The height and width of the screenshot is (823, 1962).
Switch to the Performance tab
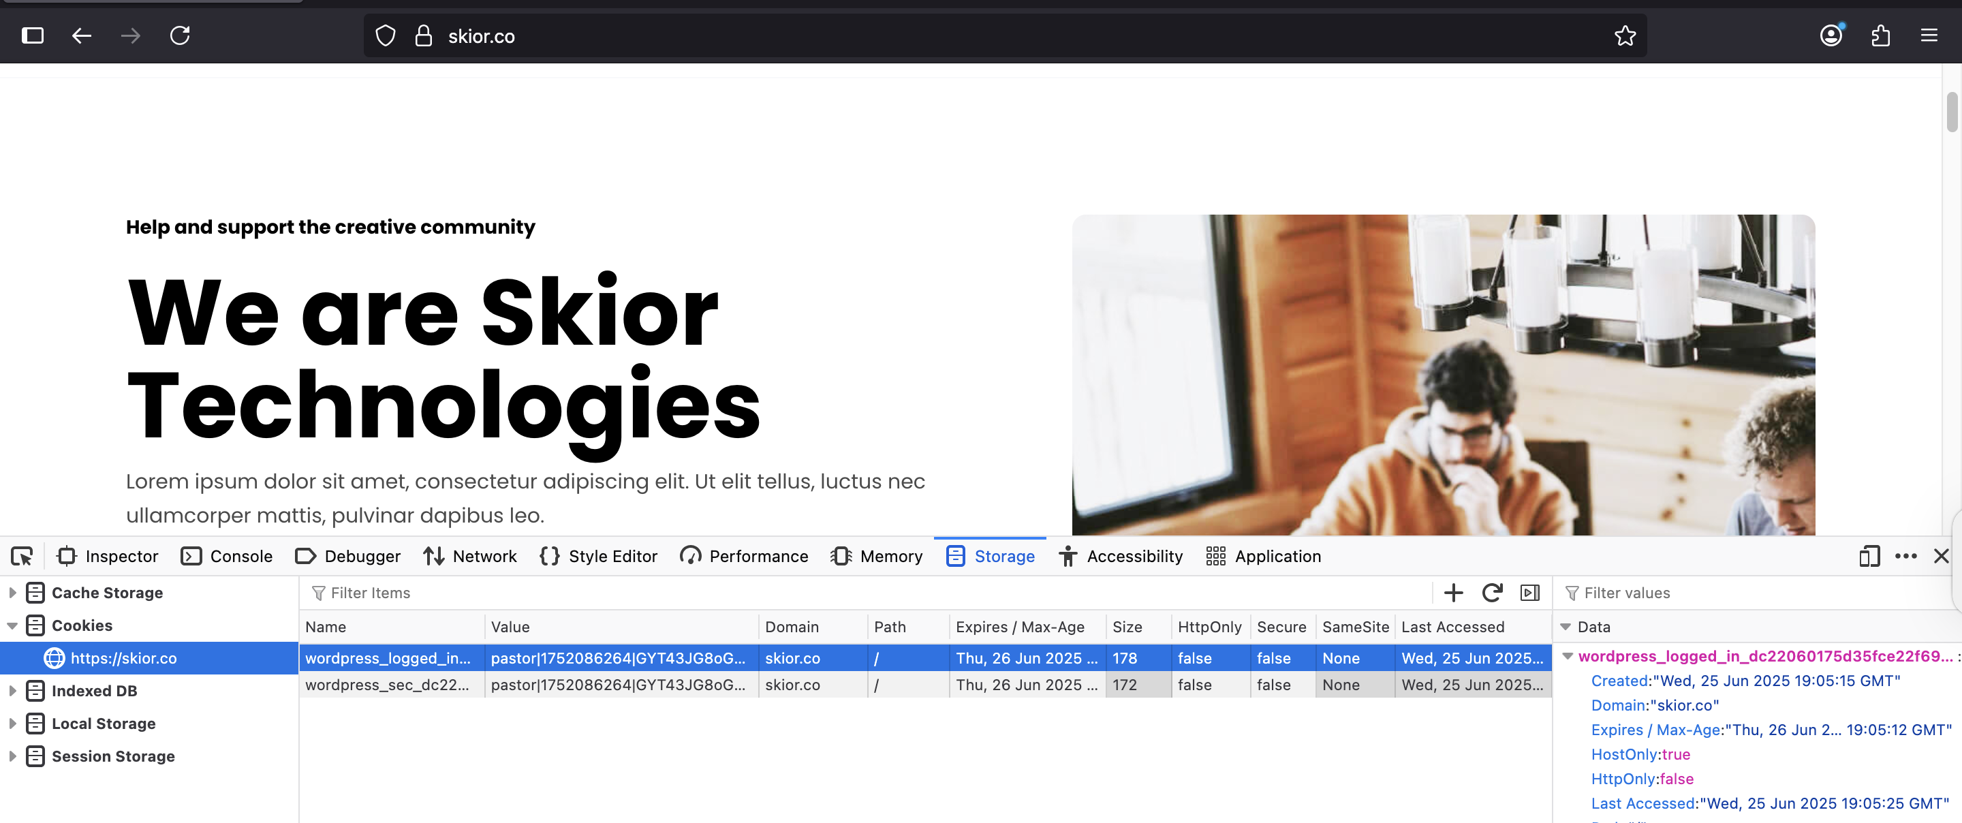tap(744, 557)
